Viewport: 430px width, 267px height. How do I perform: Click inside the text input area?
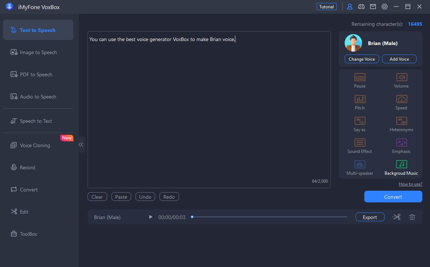coord(209,109)
